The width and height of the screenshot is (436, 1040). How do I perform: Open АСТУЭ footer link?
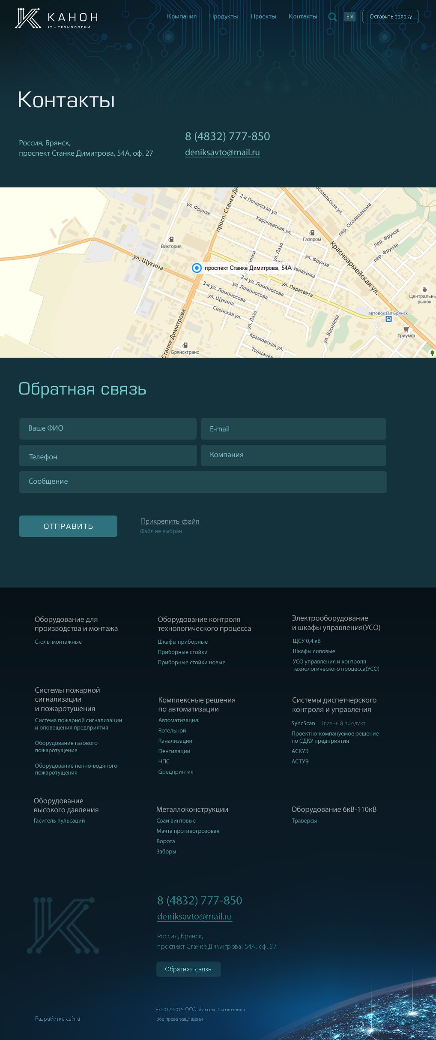coord(300,761)
